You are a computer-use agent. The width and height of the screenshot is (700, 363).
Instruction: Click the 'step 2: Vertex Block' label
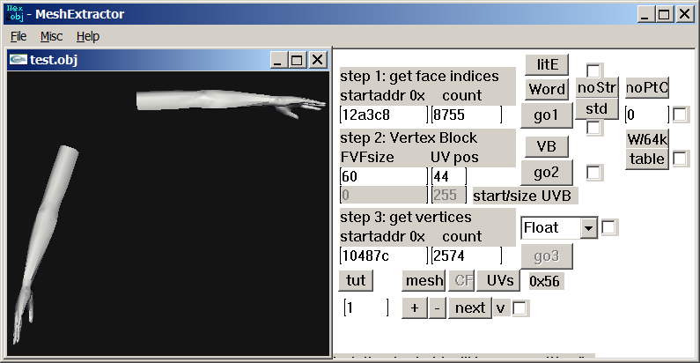(x=409, y=138)
